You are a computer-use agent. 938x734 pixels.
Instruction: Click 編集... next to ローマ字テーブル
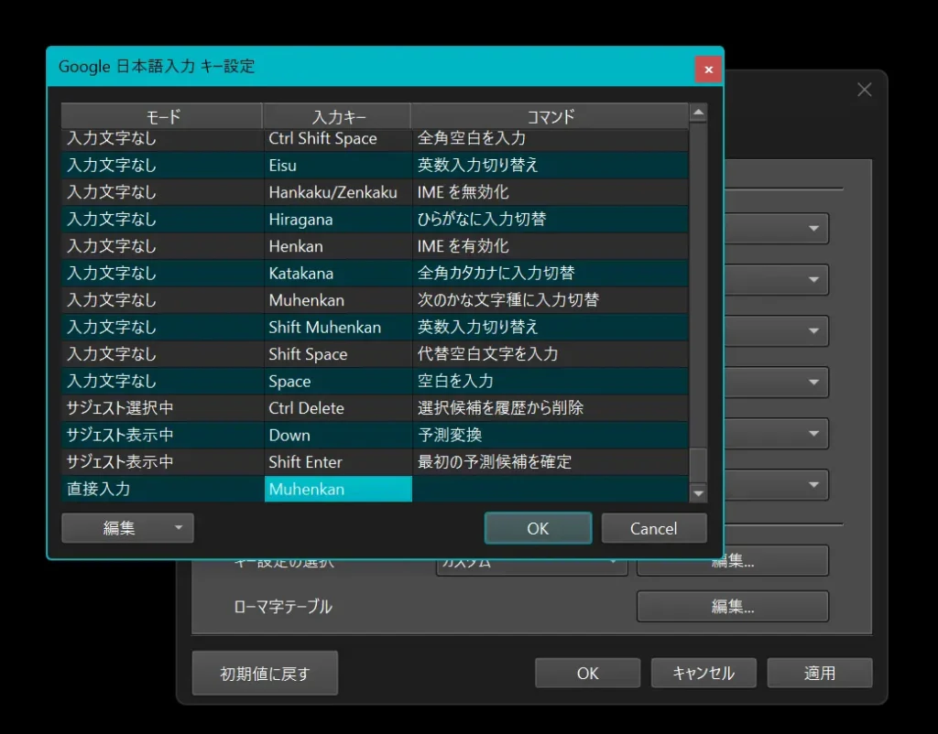(x=733, y=607)
